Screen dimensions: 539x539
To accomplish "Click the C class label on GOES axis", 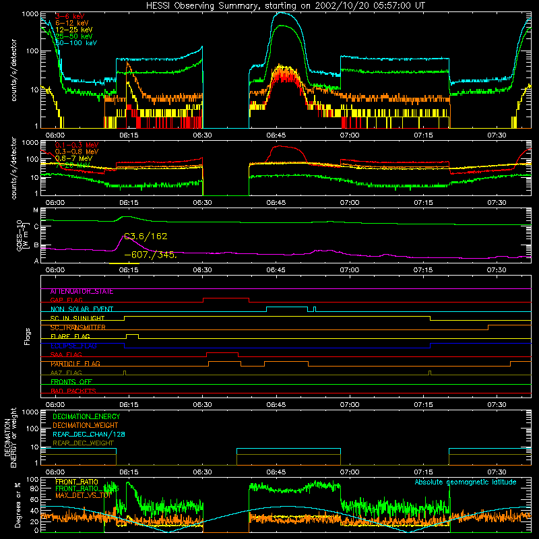I will [36, 226].
